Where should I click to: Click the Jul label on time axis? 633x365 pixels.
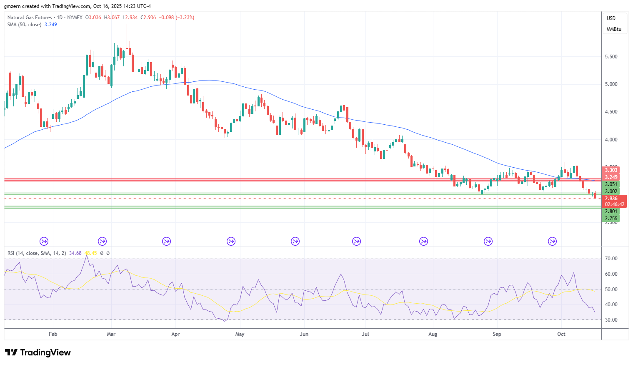365,334
